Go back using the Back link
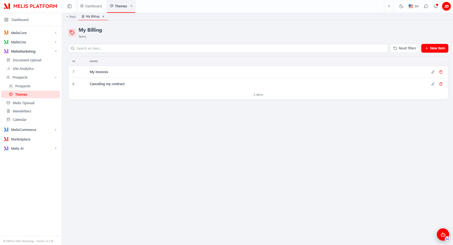The width and height of the screenshot is (453, 245). point(71,17)
